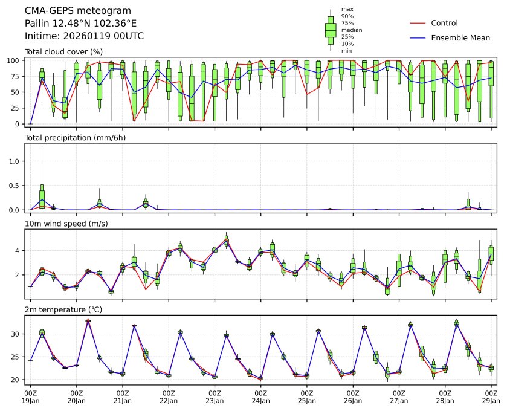The image size is (507, 411).
Task: Click the 00Z 22Jan x-axis label
Action: (169, 396)
